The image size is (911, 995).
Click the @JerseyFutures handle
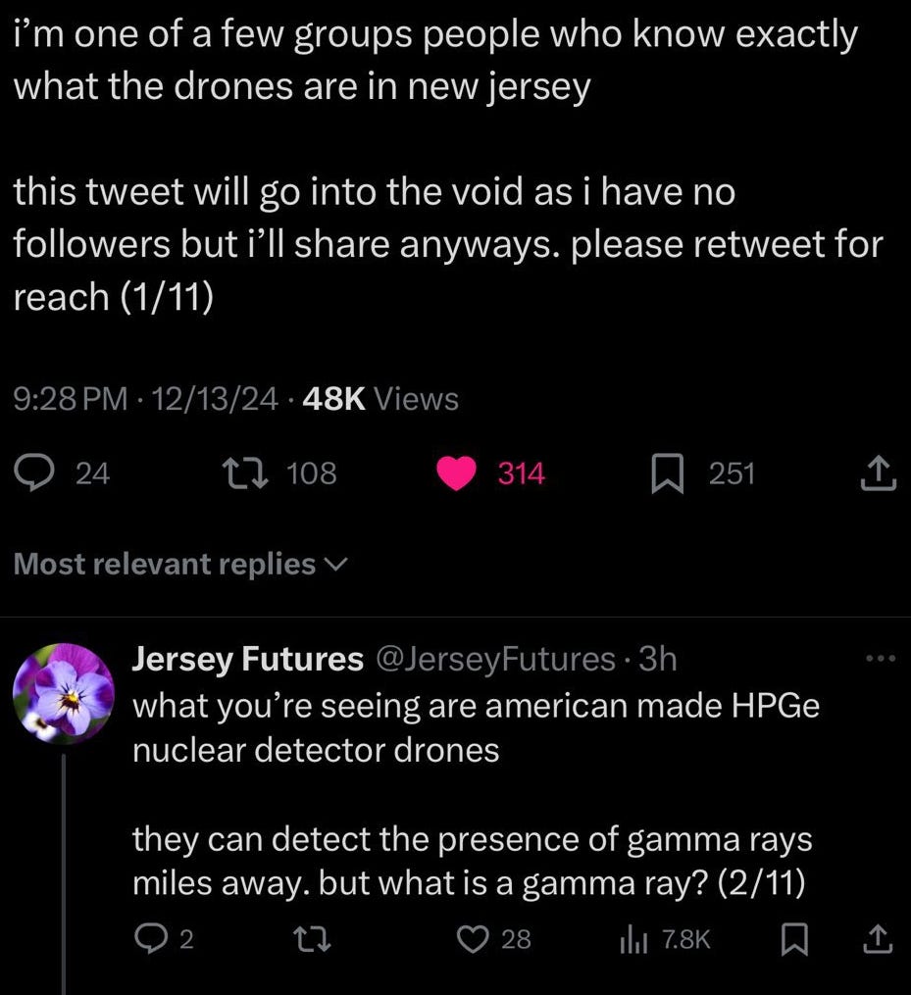point(493,659)
